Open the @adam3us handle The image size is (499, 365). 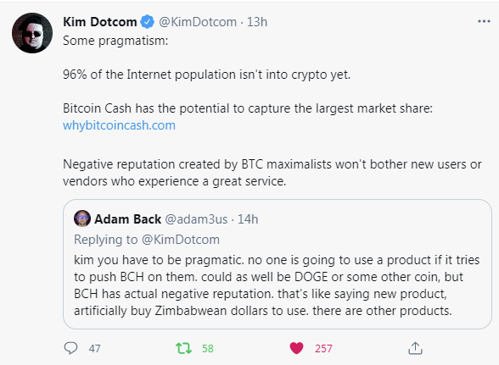click(x=196, y=219)
